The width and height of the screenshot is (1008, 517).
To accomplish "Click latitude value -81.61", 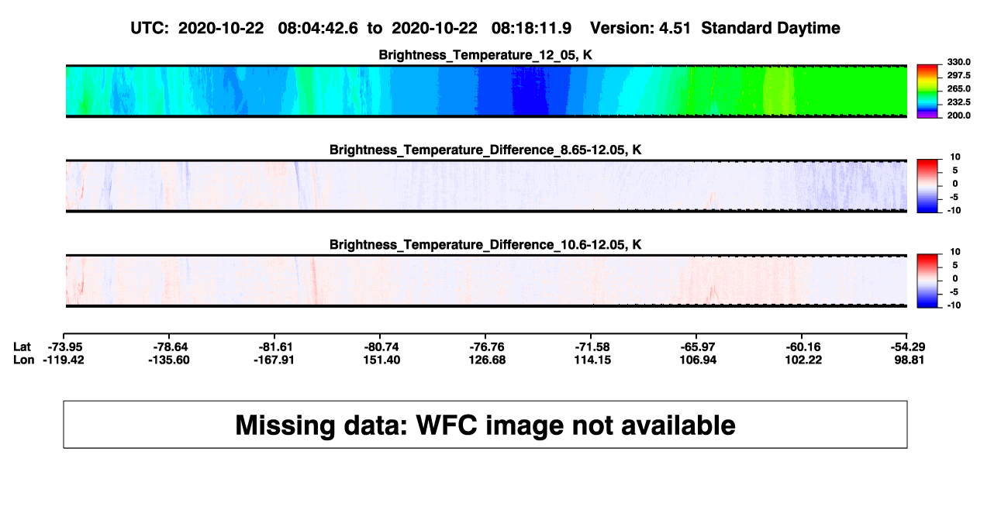I will pos(276,346).
